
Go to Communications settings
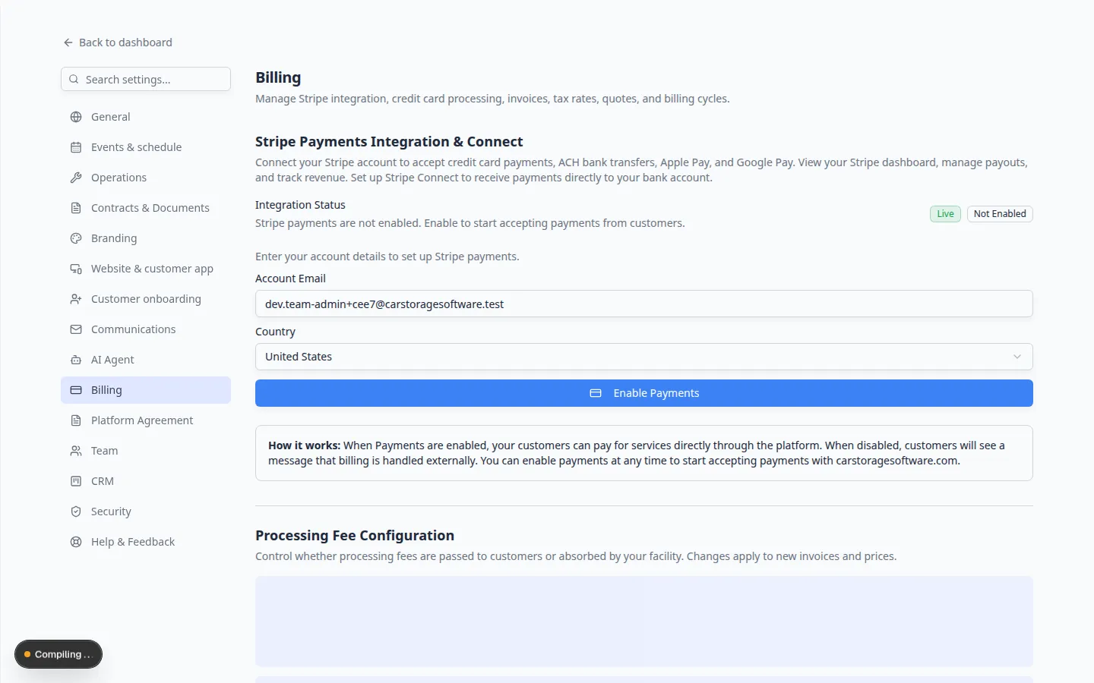click(146, 329)
